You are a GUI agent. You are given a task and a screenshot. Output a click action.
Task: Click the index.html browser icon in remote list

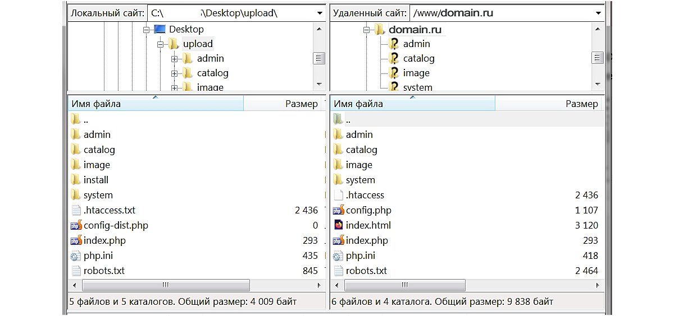[338, 225]
